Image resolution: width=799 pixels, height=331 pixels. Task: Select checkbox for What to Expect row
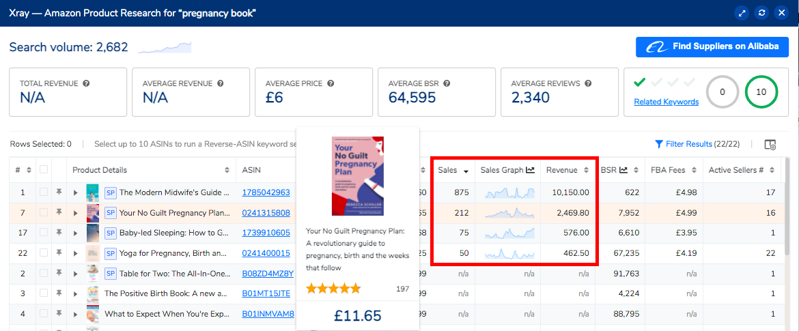click(x=44, y=314)
